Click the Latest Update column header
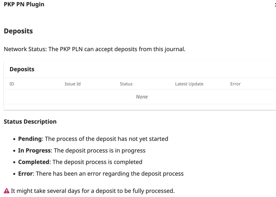Image resolution: width=276 pixels, height=197 pixels. 189,84
